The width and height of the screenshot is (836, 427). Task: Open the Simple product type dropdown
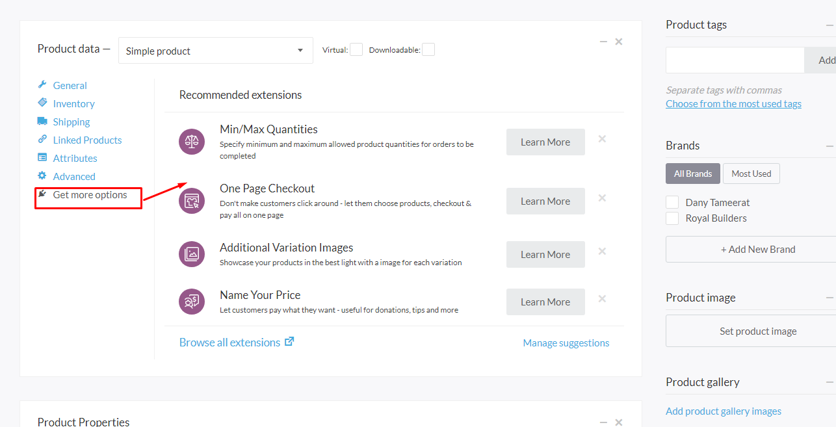[215, 51]
